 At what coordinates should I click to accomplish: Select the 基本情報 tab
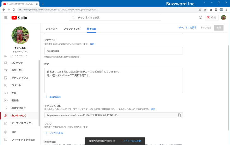(x=91, y=29)
